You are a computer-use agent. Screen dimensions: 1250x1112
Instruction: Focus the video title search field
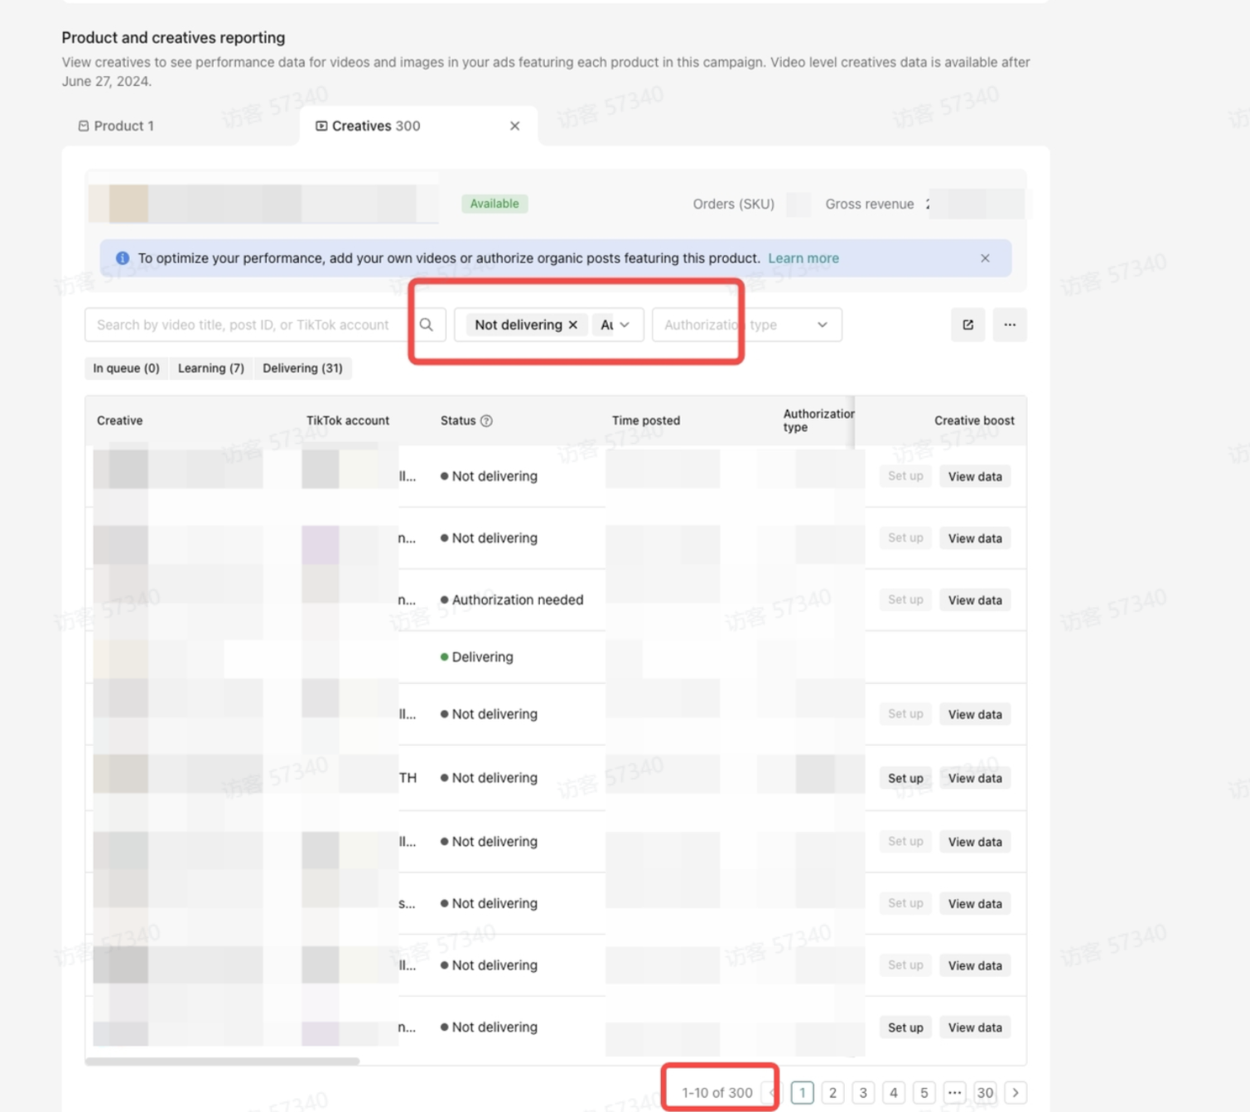pyautogui.click(x=245, y=325)
